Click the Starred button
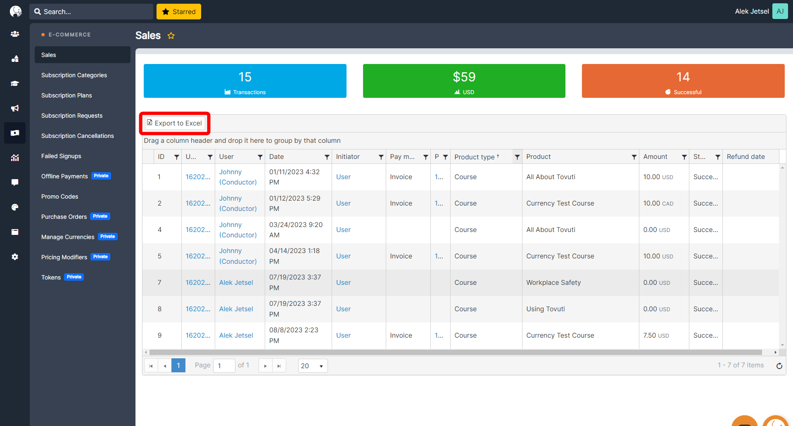The height and width of the screenshot is (426, 793). tap(179, 12)
